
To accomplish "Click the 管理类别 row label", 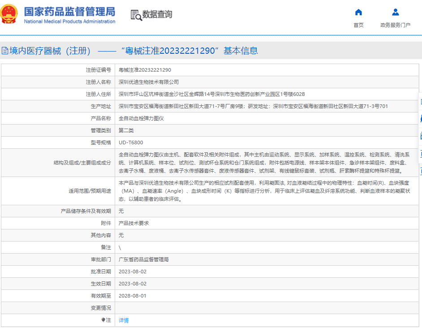I will (101, 130).
